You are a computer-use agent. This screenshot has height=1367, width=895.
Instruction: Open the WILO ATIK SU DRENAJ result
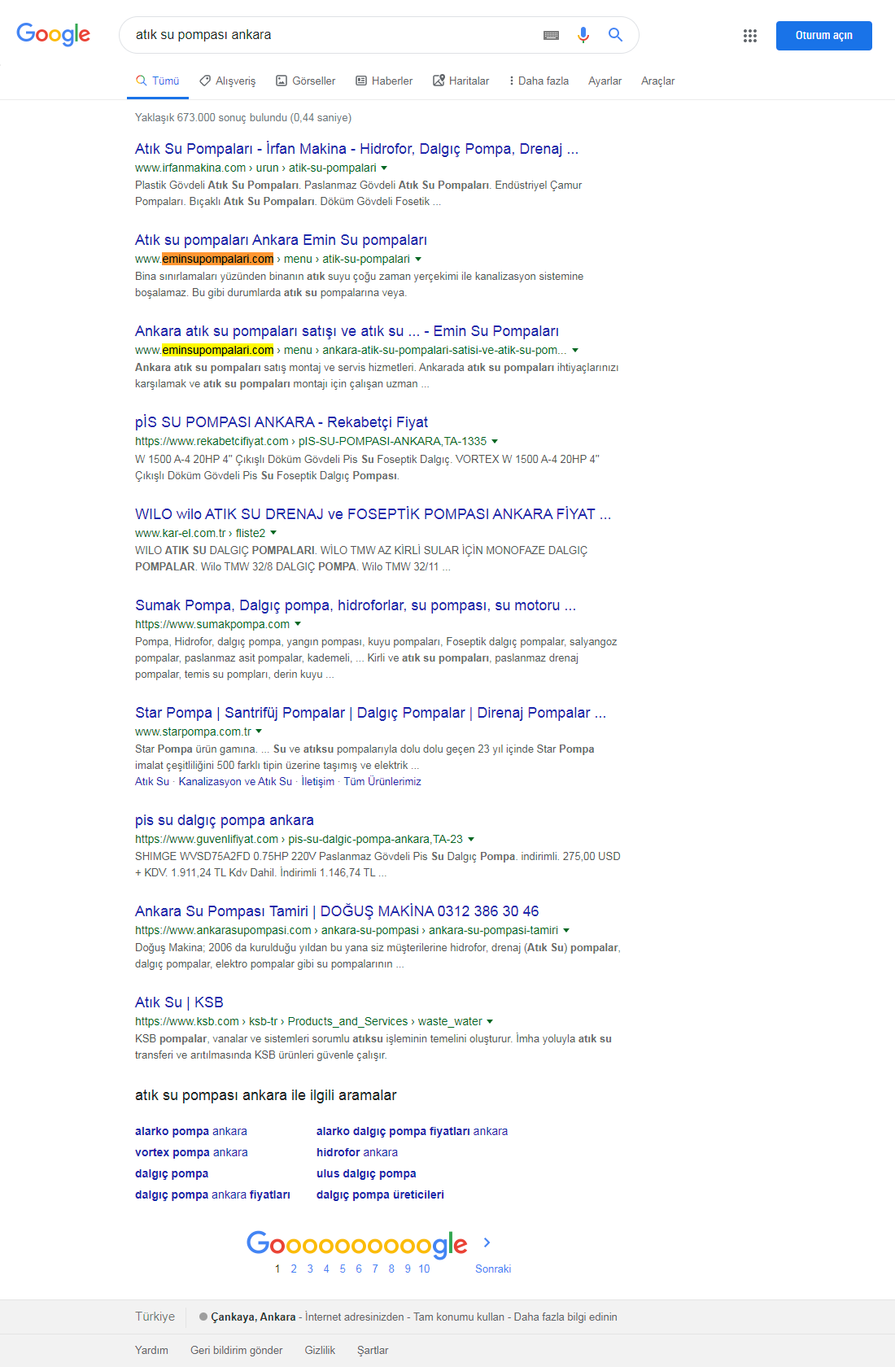pos(373,514)
